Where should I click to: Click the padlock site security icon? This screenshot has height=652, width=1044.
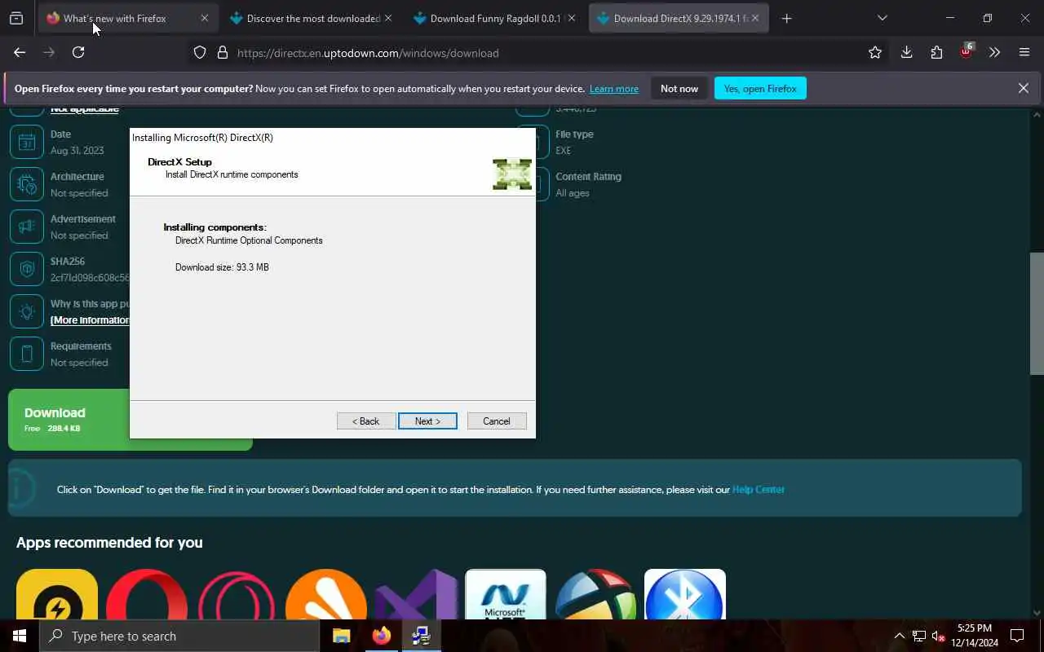[x=222, y=53]
